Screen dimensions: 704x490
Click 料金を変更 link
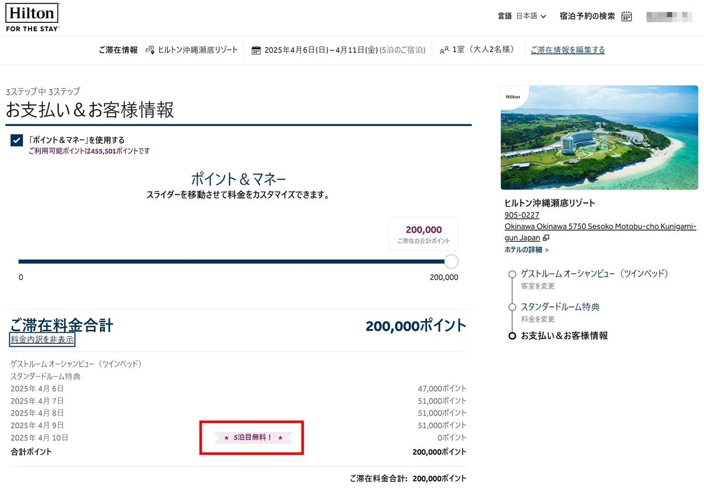[538, 319]
